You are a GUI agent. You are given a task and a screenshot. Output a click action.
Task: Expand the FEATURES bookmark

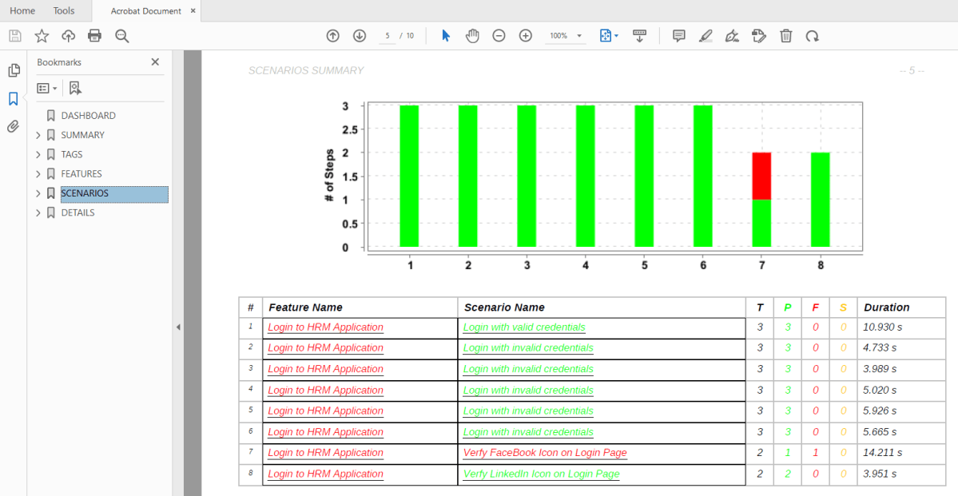point(38,174)
